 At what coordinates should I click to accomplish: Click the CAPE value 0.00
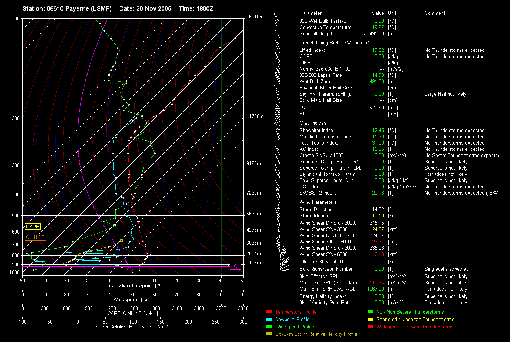tap(379, 56)
